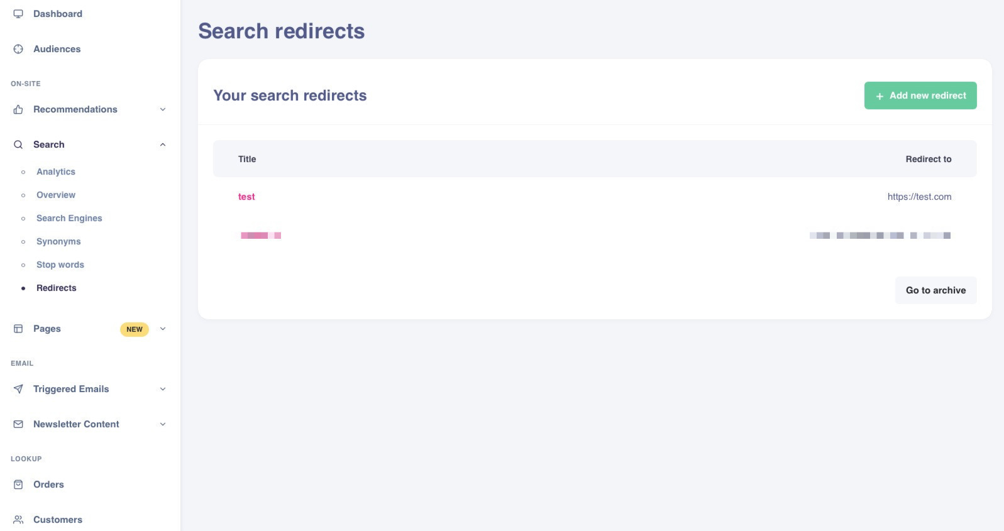
Task: Click the Customers people icon
Action: coord(18,520)
